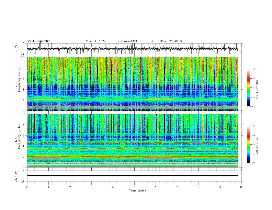Click the log(PSD) label beside ch.2 colorbar

tap(257, 146)
